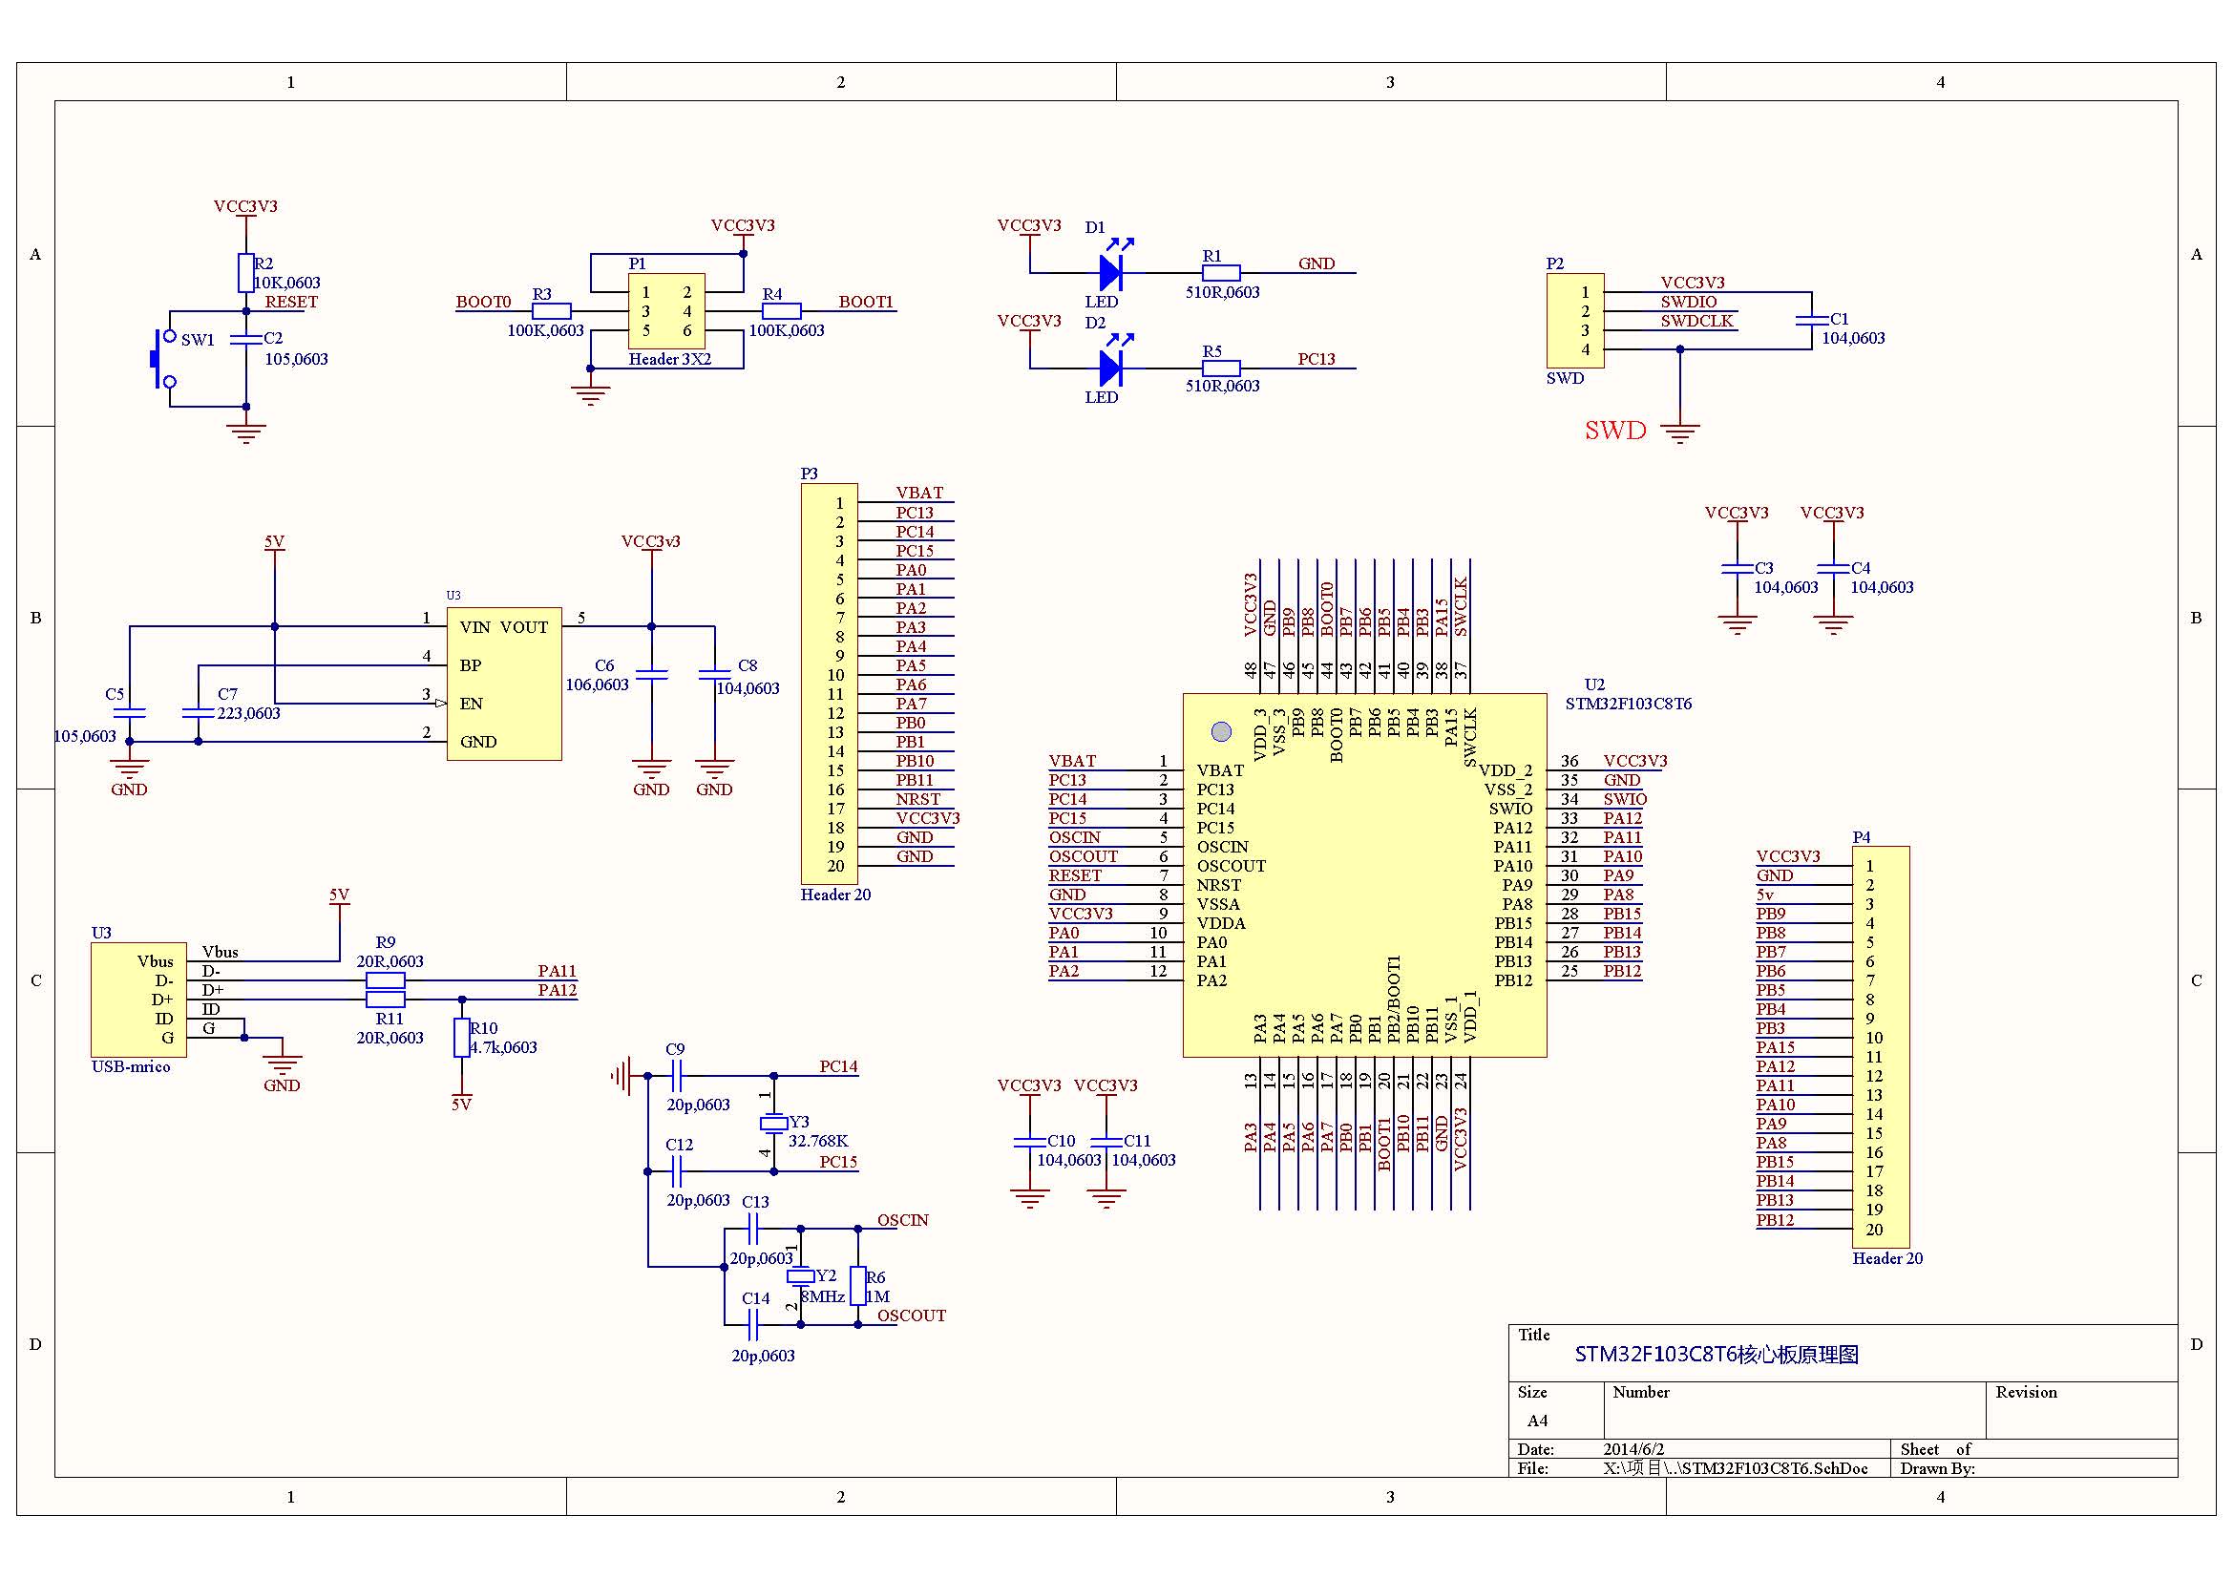This screenshot has width=2233, height=1579.
Task: Click the D2 LED diode symbol
Action: click(1110, 368)
